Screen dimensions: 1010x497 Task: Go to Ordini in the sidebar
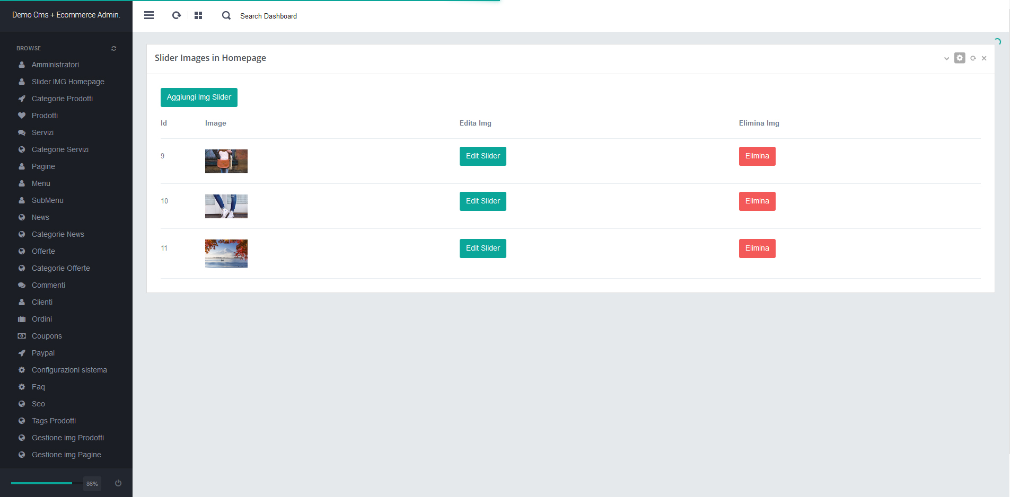(x=41, y=319)
